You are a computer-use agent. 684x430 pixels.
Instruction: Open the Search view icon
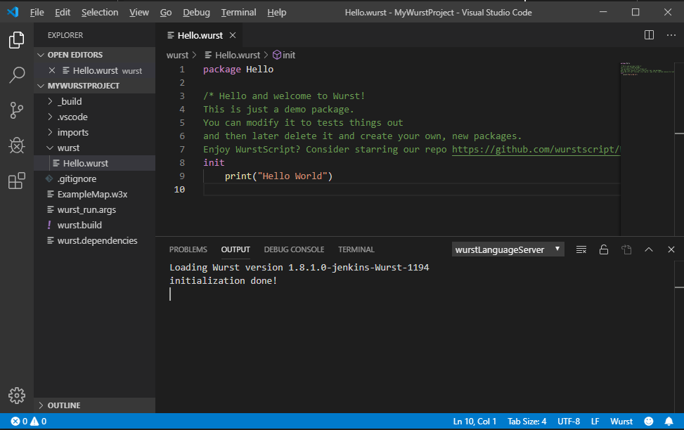point(17,74)
